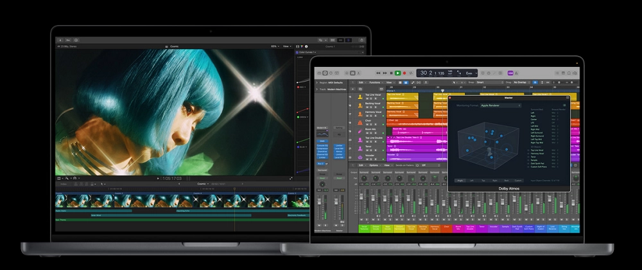This screenshot has width=642, height=270.
Task: Click the Stop transport button
Action: click(x=391, y=73)
